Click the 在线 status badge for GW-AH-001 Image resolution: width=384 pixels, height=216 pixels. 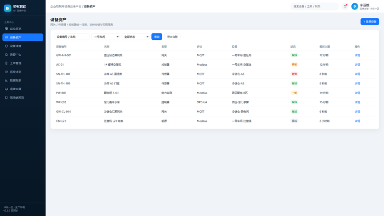(294, 55)
